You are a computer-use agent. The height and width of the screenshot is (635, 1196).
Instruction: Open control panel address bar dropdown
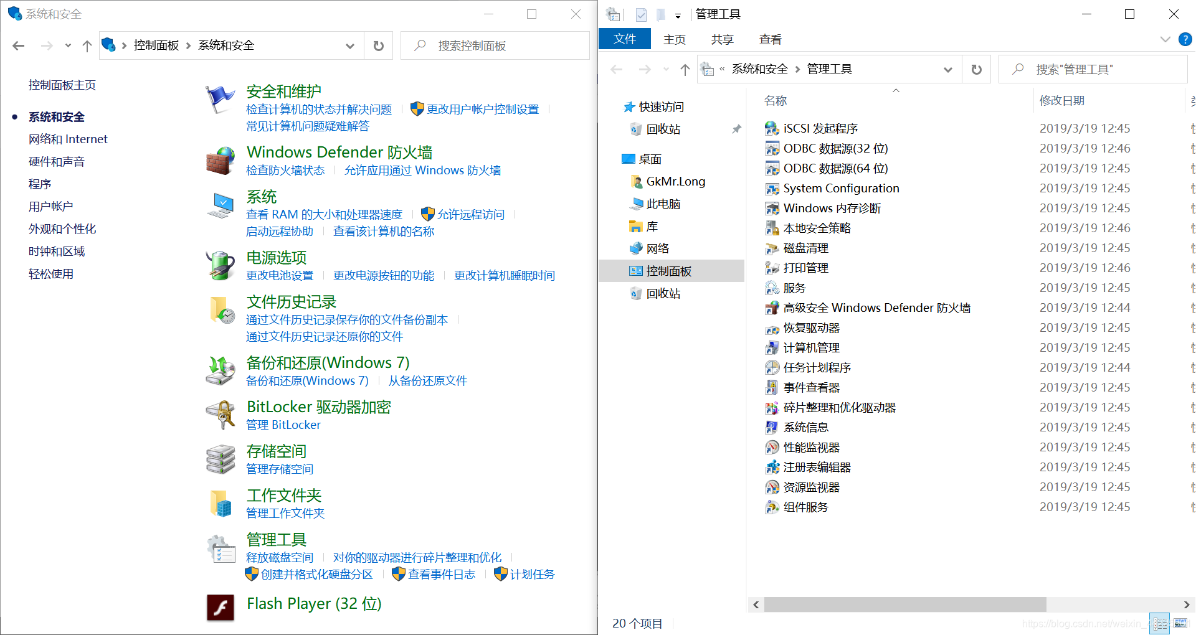tap(349, 45)
